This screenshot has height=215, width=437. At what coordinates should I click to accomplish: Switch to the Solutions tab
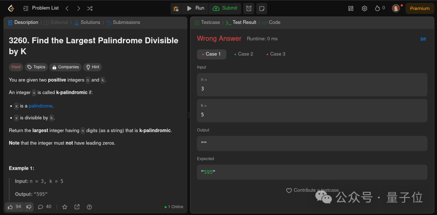(x=87, y=22)
